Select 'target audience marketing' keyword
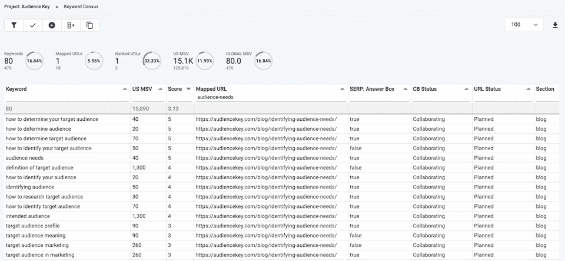 click(x=37, y=246)
